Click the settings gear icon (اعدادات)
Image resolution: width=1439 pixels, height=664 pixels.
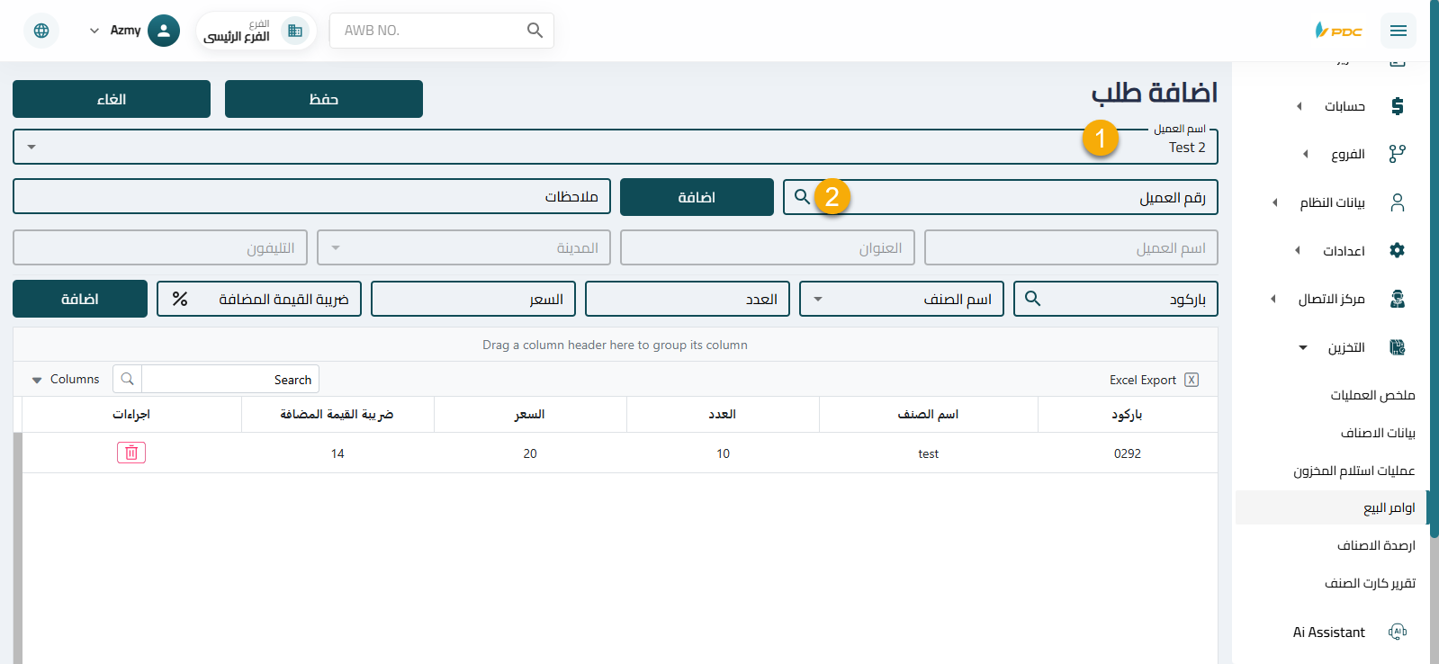(1397, 250)
